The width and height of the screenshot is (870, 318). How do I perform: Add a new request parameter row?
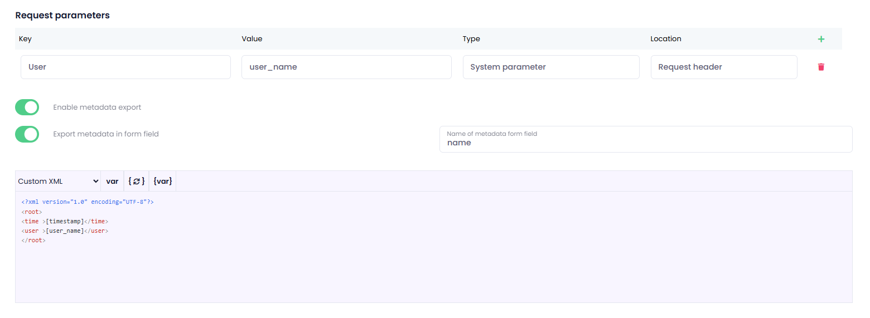[x=820, y=39]
